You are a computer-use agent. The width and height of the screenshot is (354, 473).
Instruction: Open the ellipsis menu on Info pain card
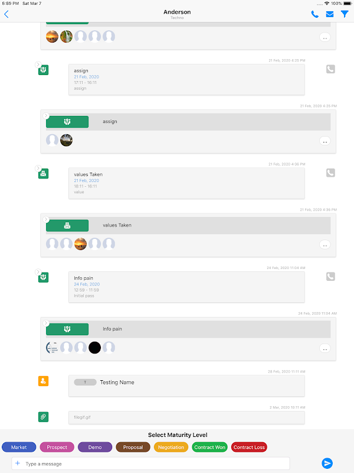click(x=324, y=348)
